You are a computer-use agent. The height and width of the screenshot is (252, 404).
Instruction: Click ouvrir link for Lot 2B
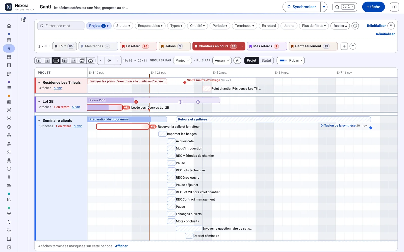pos(76,107)
